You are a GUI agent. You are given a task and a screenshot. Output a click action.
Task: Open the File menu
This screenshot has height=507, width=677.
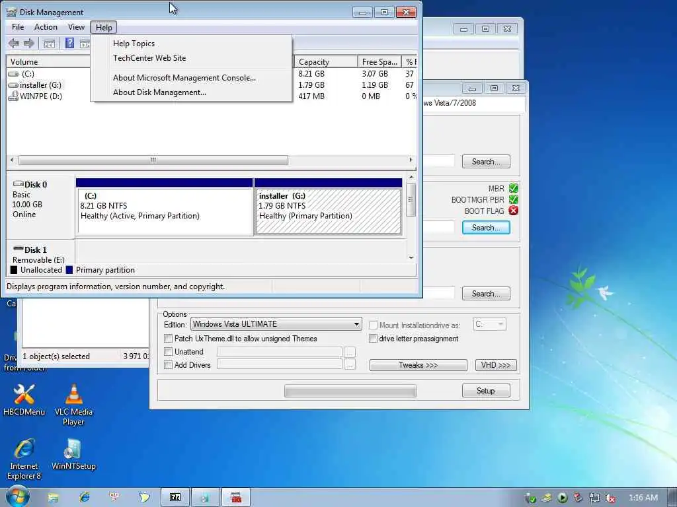point(18,27)
